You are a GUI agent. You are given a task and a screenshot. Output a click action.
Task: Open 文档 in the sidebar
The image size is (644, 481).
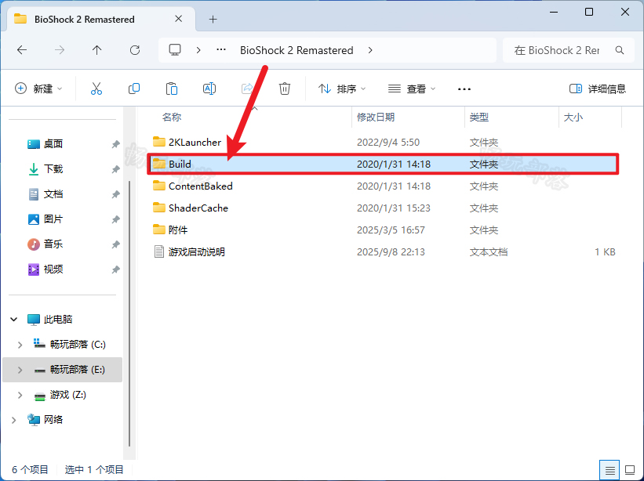53,194
